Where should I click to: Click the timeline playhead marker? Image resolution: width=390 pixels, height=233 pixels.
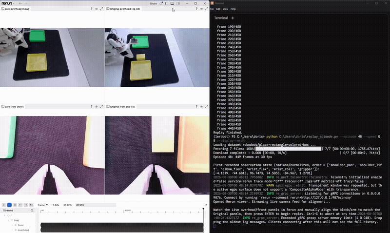pos(203,210)
